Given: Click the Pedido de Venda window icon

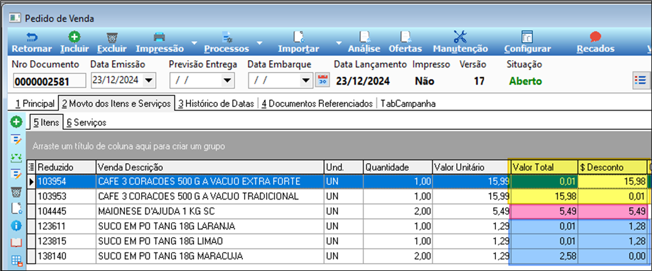Looking at the screenshot, I should (x=15, y=18).
